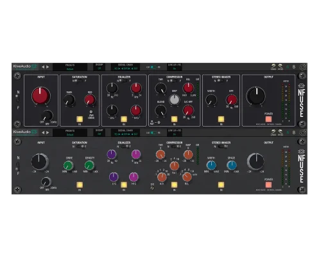Click blue Width knob, lower unit
Viewport: 321px width, 257px height.
click(211, 165)
